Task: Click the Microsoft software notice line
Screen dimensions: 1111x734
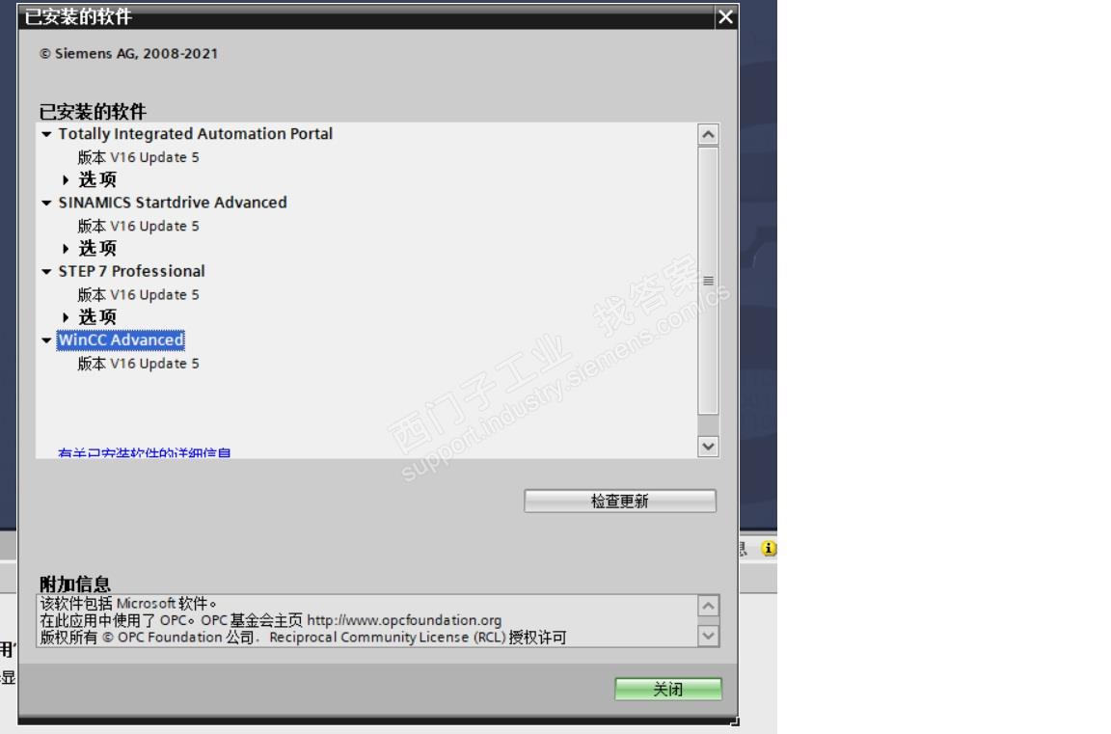Action: click(x=128, y=604)
